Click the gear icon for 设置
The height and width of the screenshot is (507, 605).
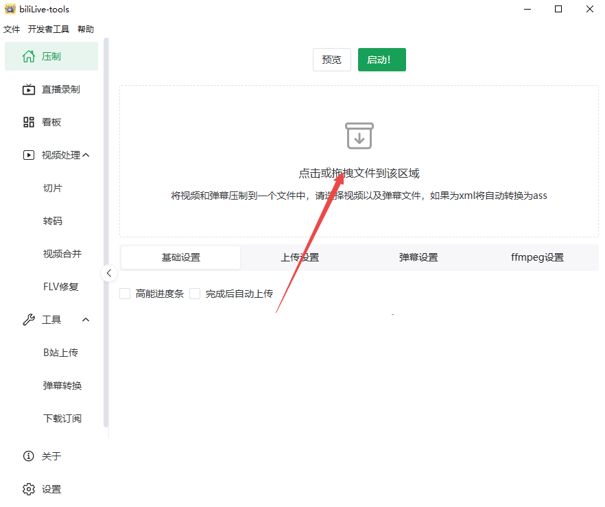(x=28, y=489)
